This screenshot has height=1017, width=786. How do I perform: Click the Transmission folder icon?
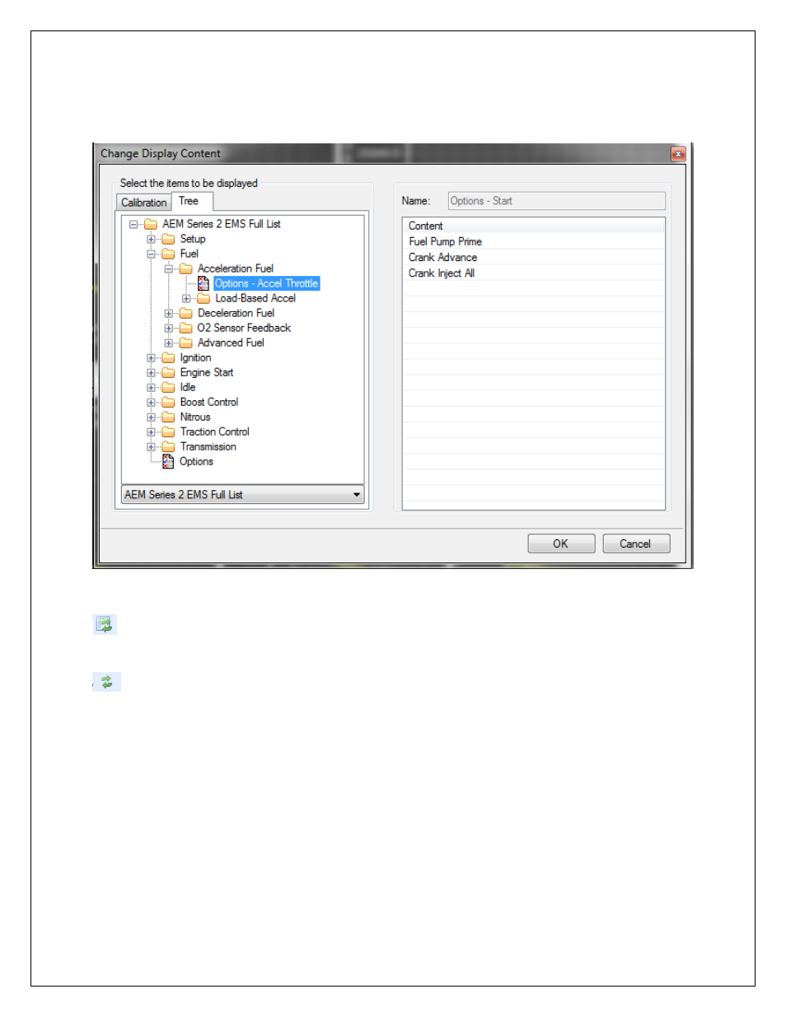tap(168, 446)
